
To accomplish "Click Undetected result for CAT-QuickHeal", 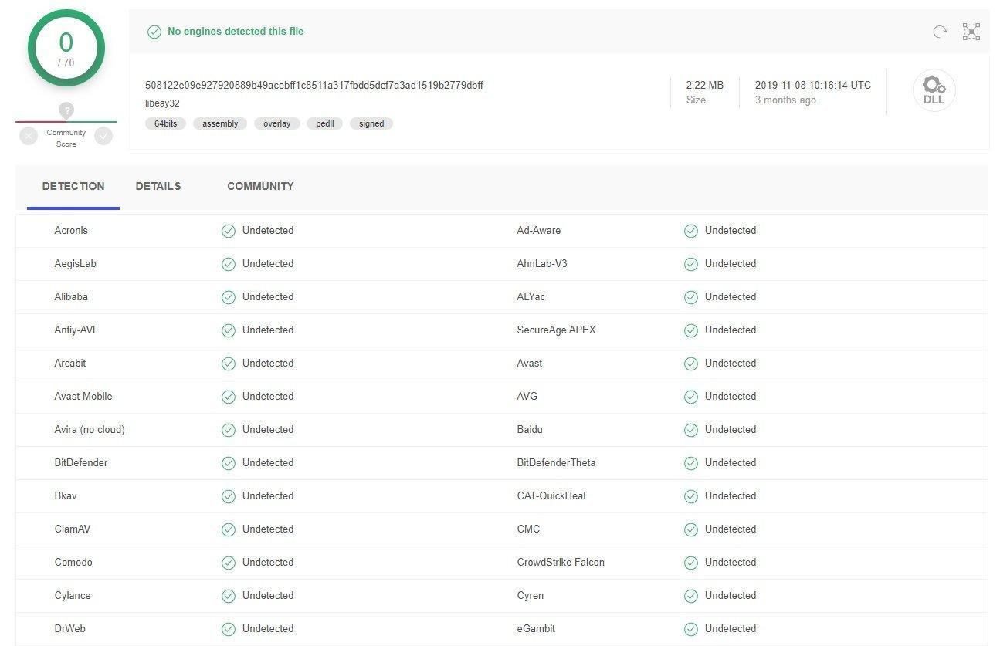I will click(731, 495).
